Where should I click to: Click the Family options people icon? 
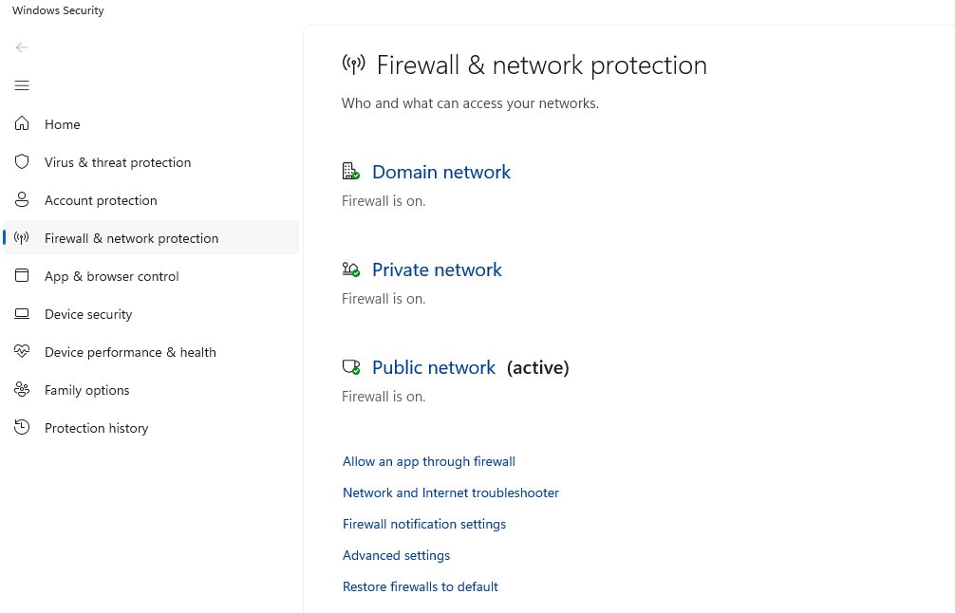22,390
